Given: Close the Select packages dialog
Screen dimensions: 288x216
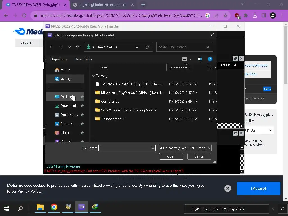Looking at the screenshot, I should pos(212,35).
